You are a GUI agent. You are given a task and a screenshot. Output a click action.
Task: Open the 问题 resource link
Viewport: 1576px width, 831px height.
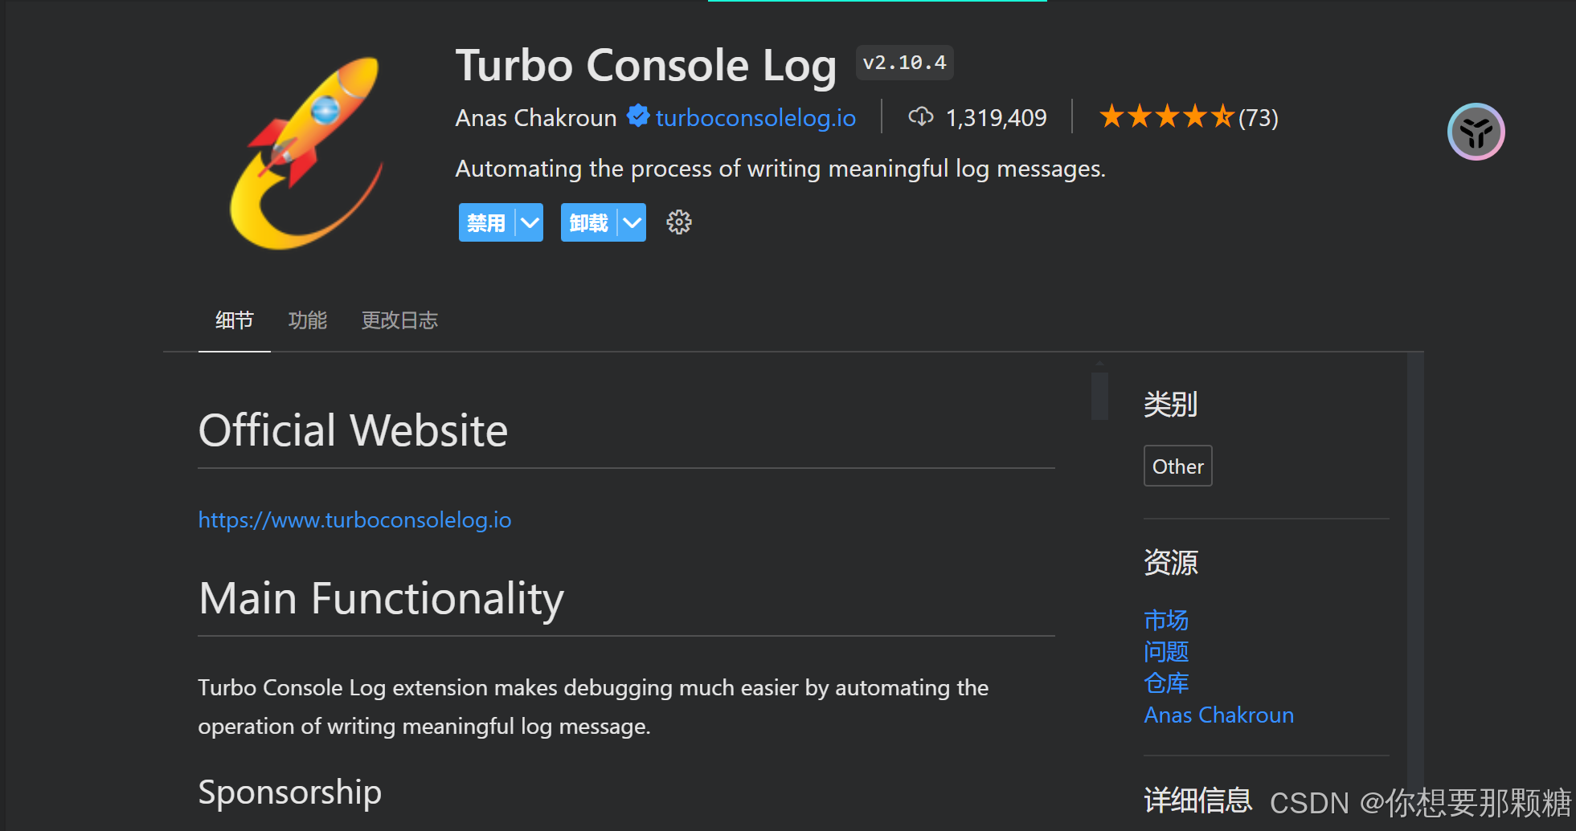point(1166,651)
